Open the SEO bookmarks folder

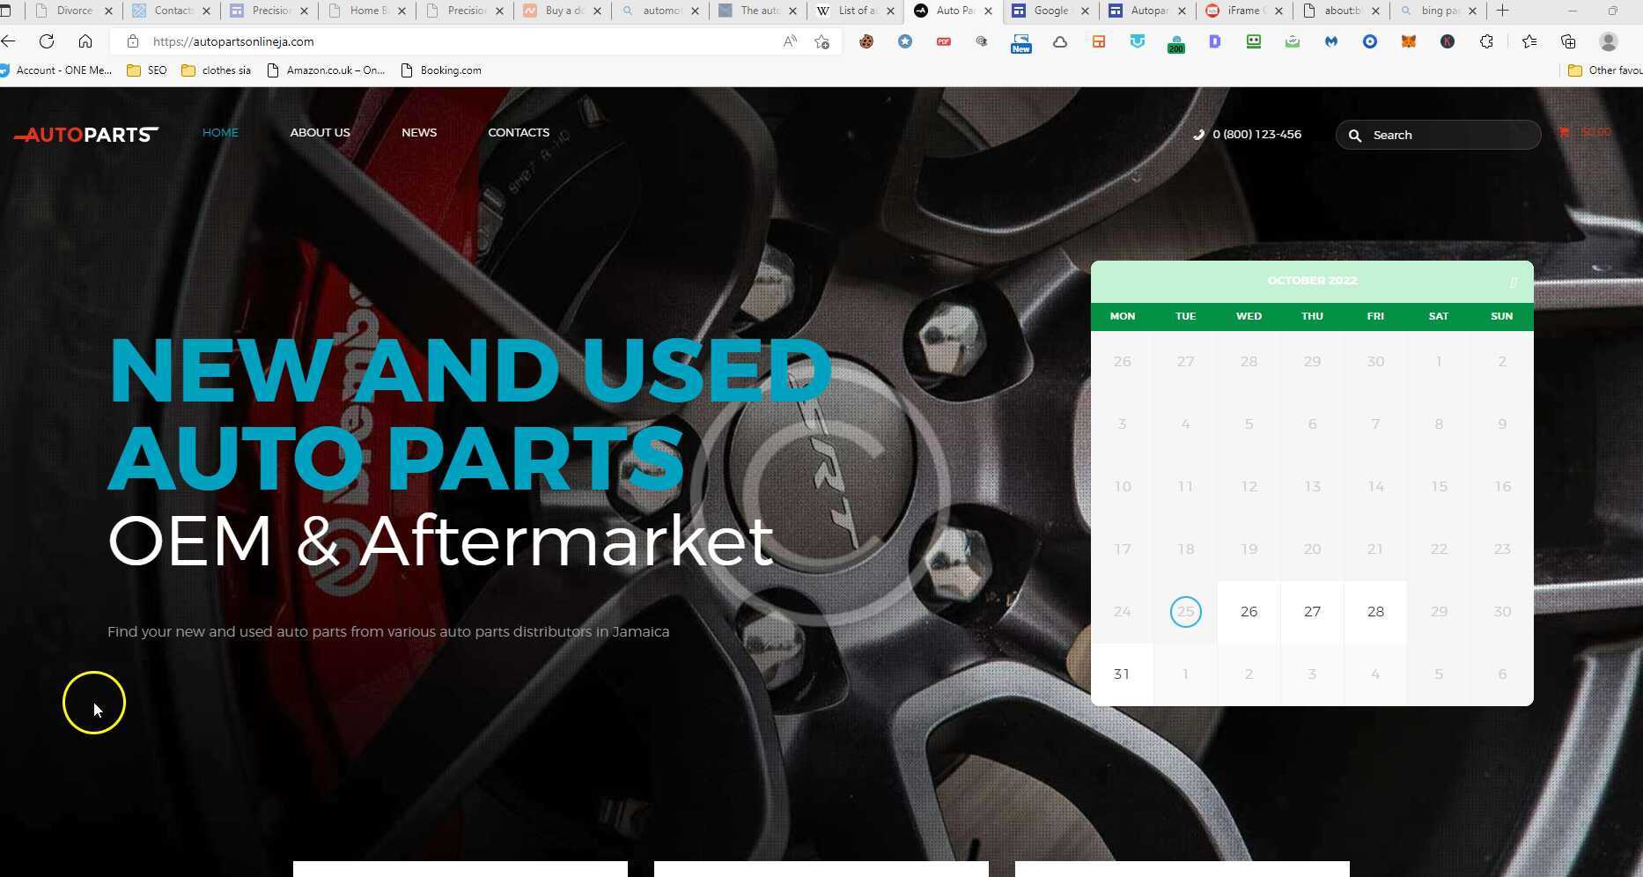click(147, 70)
